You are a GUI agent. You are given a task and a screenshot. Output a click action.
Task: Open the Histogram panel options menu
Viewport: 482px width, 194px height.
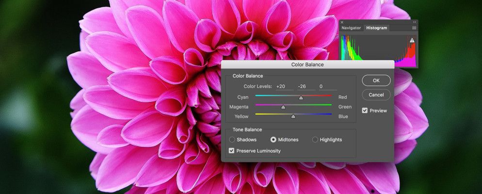pyautogui.click(x=414, y=28)
